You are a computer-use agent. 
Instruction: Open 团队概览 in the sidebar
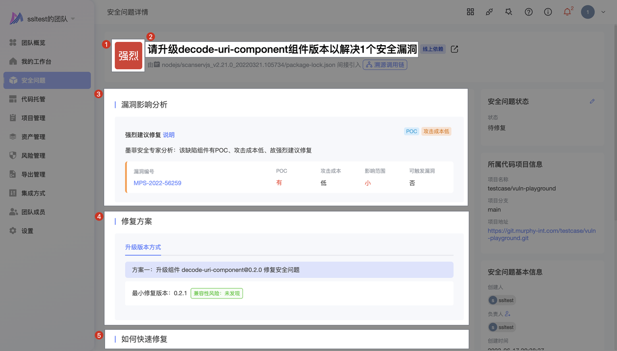(33, 43)
